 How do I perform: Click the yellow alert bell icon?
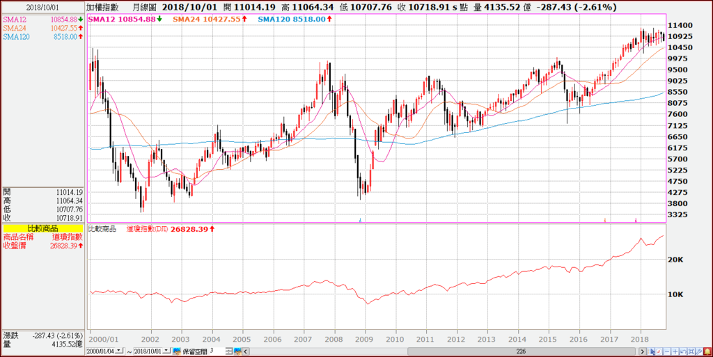[x=707, y=351]
